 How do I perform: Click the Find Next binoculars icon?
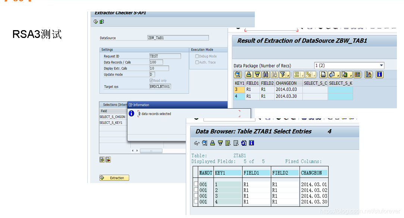[274, 74]
